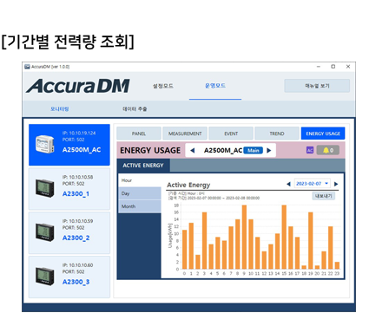Switch to the 설정모드 tab
Screen dimensions: 376x313
click(x=163, y=86)
